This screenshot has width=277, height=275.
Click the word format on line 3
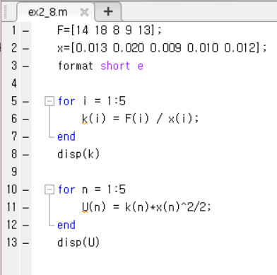pos(76,66)
